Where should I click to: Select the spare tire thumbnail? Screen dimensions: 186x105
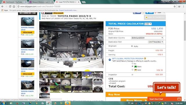coord(44,89)
